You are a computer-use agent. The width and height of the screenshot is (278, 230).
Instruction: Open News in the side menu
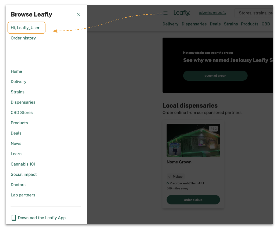16,143
